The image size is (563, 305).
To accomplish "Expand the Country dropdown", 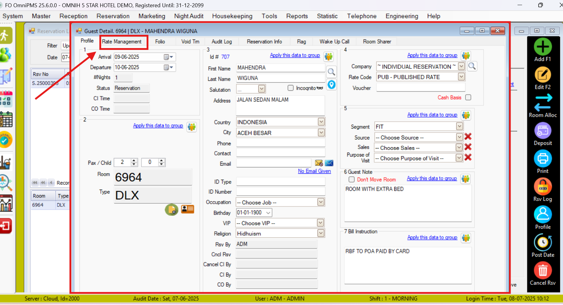I will [321, 122].
